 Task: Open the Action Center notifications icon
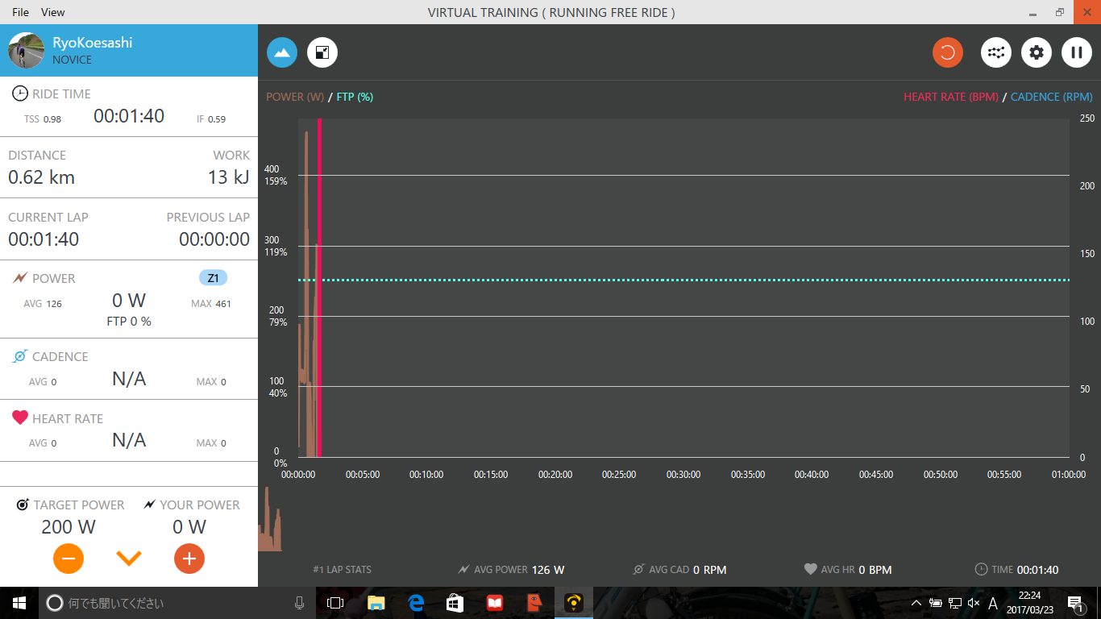1075,603
